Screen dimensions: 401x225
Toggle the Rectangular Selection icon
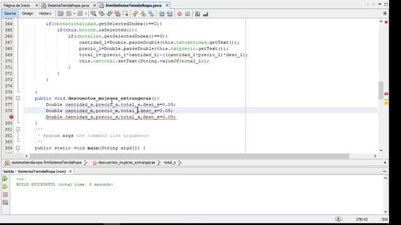[x=125, y=14]
